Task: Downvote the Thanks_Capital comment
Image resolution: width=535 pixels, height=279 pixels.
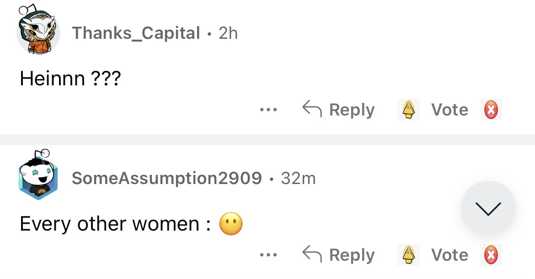Action: click(x=491, y=110)
